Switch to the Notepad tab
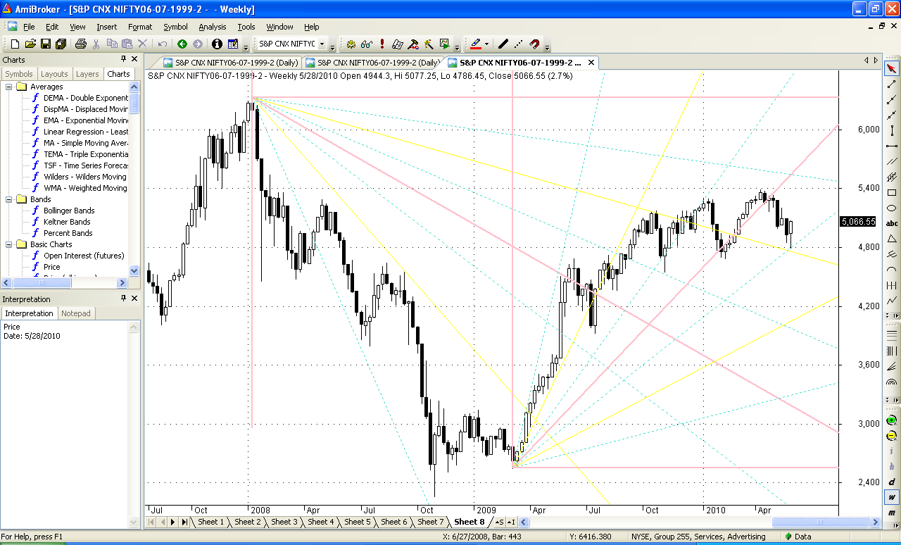The image size is (901, 545). pyautogui.click(x=76, y=313)
